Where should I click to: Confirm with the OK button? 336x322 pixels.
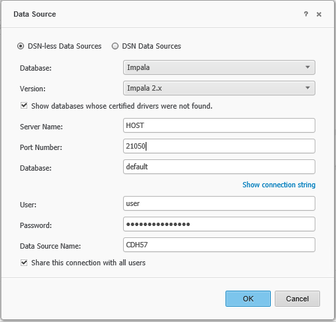coord(248,299)
